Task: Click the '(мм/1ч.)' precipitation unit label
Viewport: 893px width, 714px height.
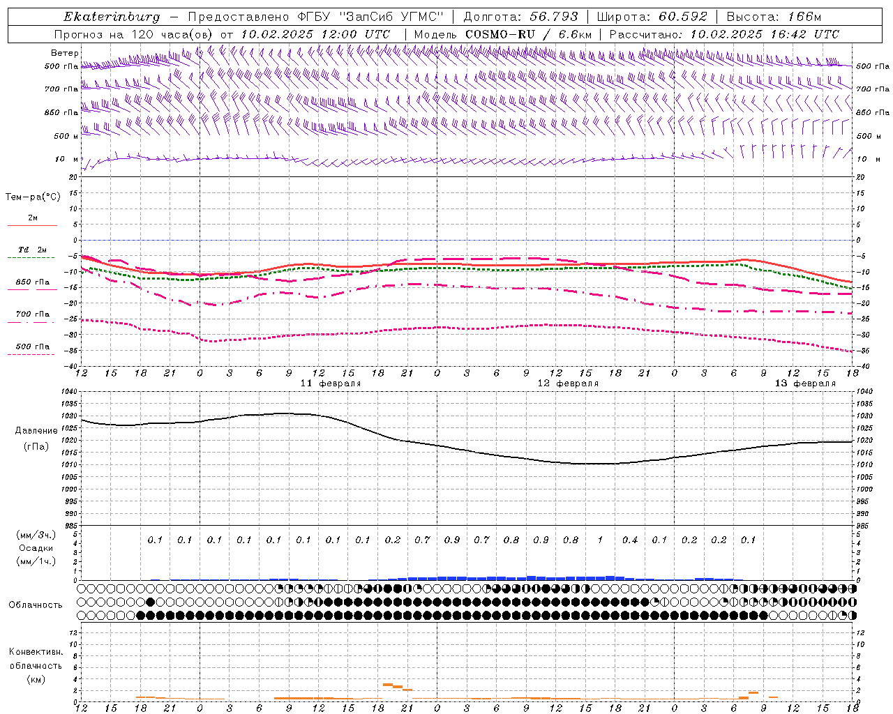Action: click(x=36, y=561)
